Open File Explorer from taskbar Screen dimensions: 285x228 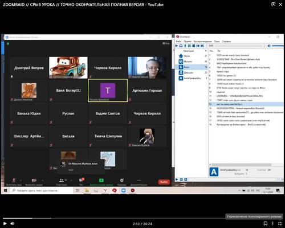(87, 190)
